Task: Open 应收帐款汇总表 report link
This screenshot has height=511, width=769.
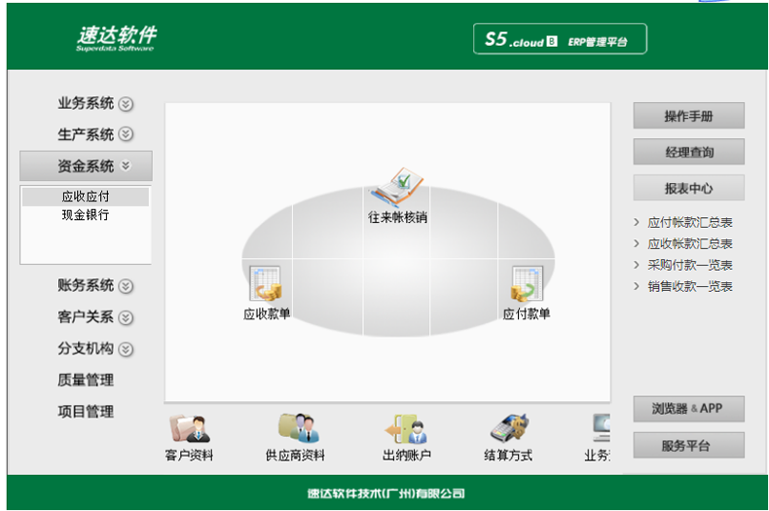Action: pos(689,243)
